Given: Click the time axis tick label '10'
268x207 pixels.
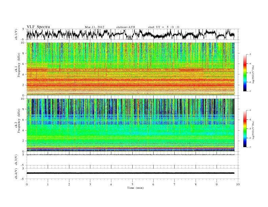Looking at the screenshot, I should [x=238, y=184].
